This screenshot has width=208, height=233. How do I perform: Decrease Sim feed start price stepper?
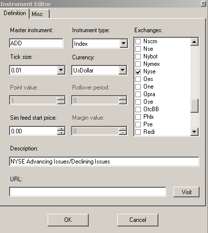pos(61,133)
